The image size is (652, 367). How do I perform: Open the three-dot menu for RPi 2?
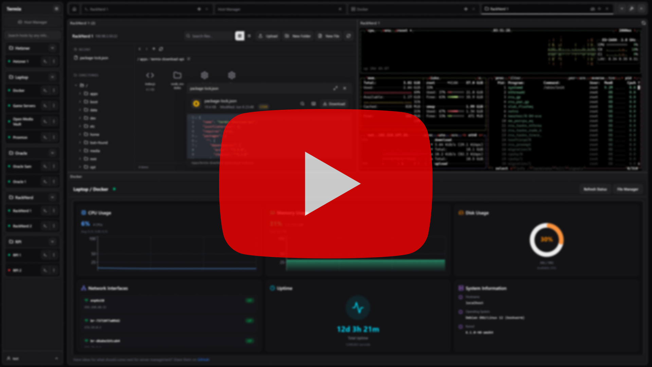pos(54,270)
